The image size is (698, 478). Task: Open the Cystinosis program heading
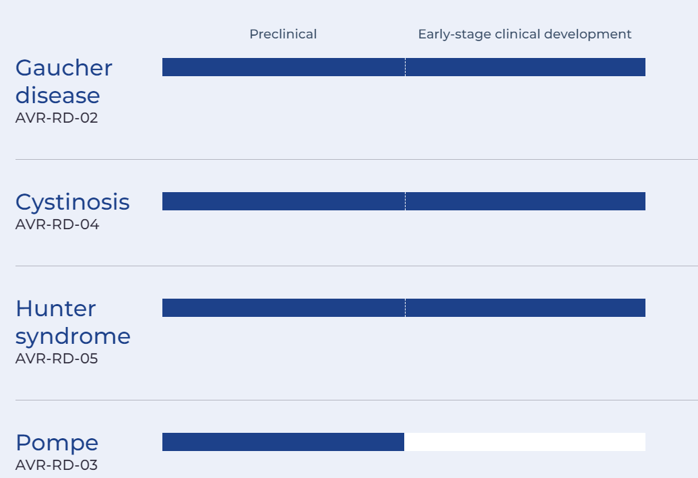[73, 203]
